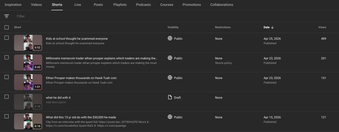Tick checkbox for Hawk Tuah coin short
Screen dimensions: 339x132
tap(7, 77)
